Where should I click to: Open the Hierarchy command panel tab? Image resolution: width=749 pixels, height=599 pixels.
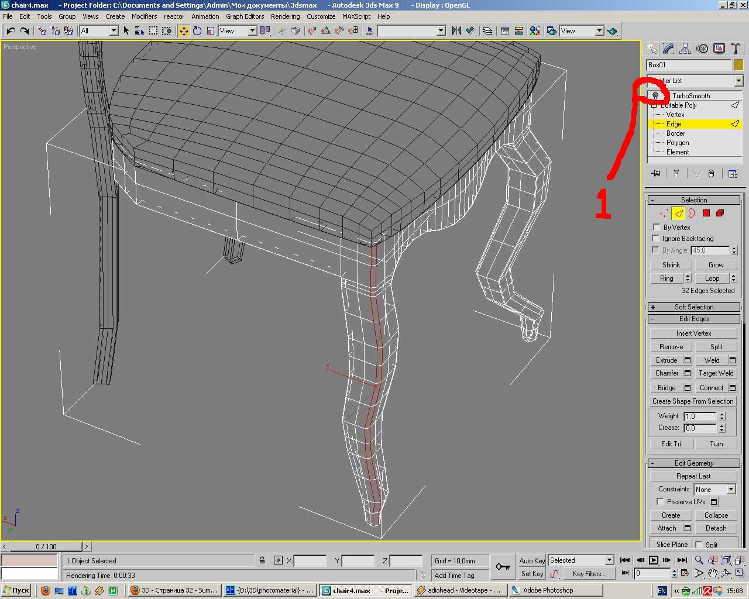click(x=685, y=49)
